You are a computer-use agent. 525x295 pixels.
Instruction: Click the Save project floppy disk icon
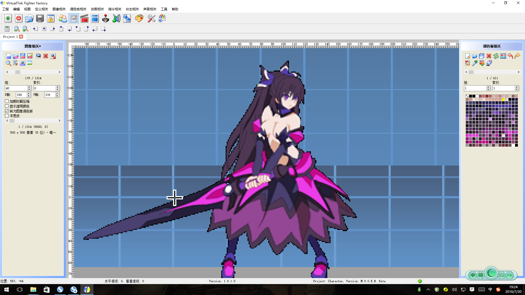tap(40, 19)
